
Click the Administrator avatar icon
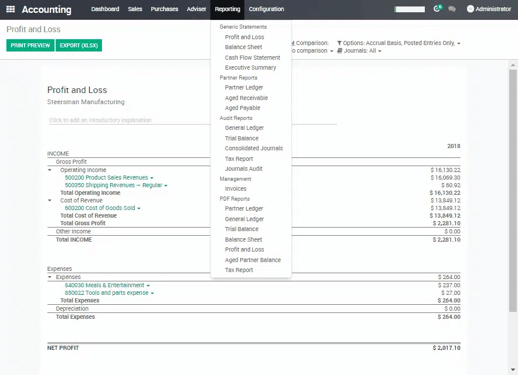tap(470, 9)
